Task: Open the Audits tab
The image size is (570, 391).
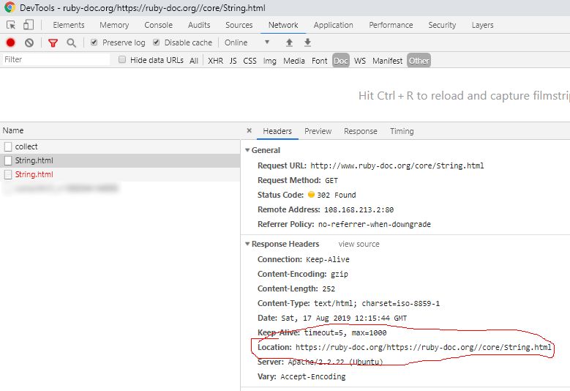Action: [199, 25]
